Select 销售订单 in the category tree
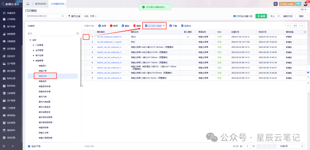Viewport: 310px width, 150px height. [43, 71]
